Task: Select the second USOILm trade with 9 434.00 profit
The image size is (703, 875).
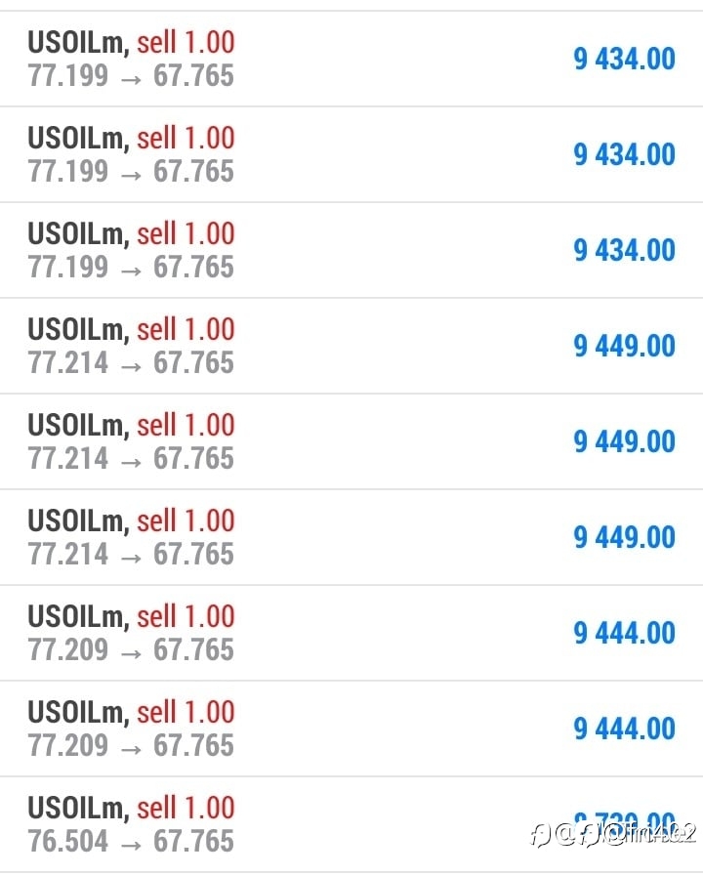Action: click(x=351, y=154)
